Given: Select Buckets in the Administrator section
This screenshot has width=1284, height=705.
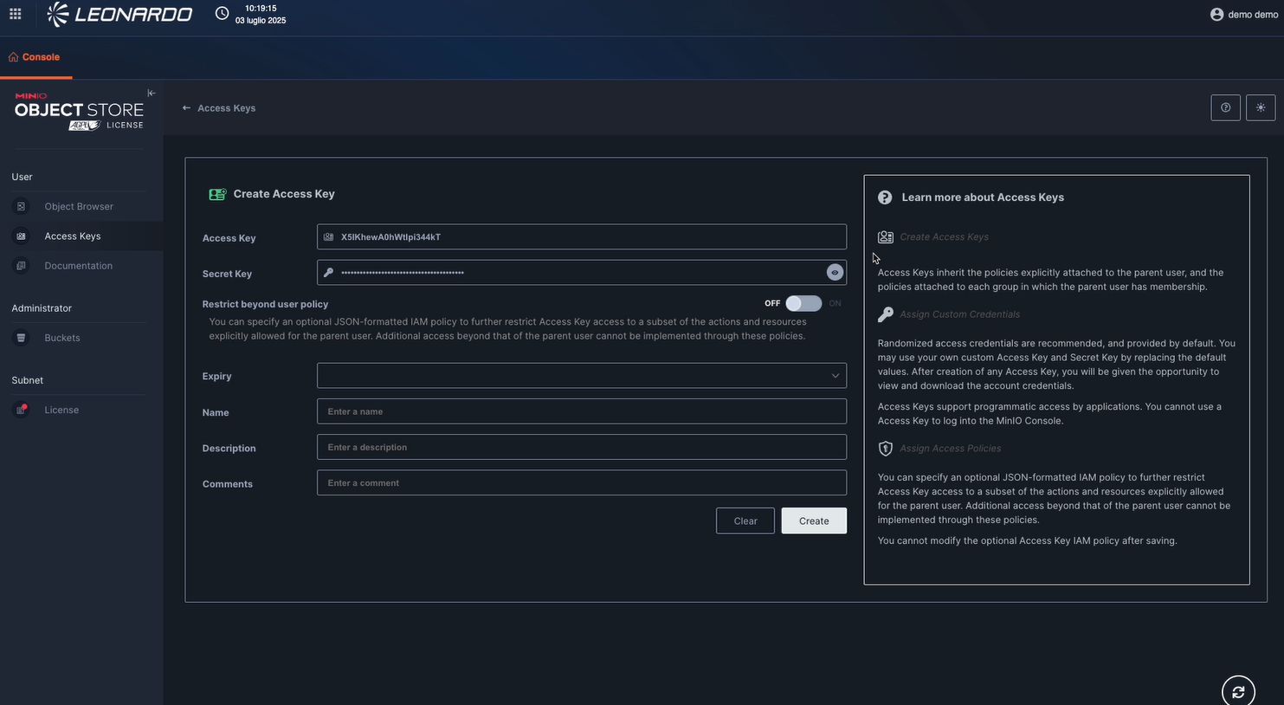Looking at the screenshot, I should coord(62,338).
